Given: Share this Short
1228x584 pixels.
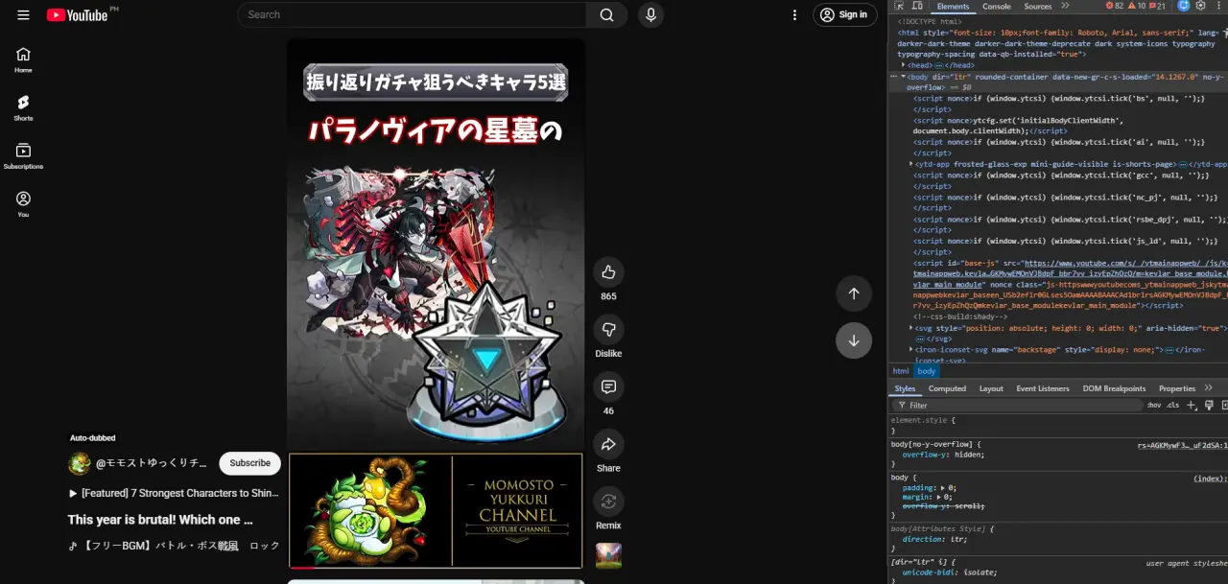Looking at the screenshot, I should click(x=608, y=444).
